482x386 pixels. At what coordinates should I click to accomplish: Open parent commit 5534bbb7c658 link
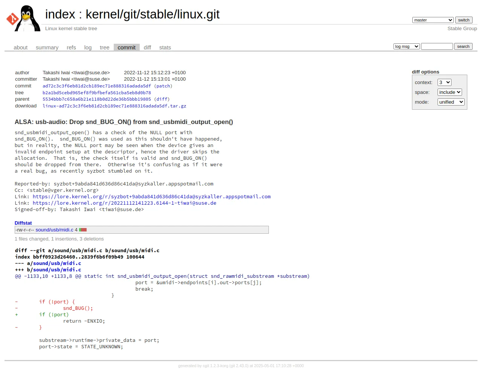click(x=97, y=99)
